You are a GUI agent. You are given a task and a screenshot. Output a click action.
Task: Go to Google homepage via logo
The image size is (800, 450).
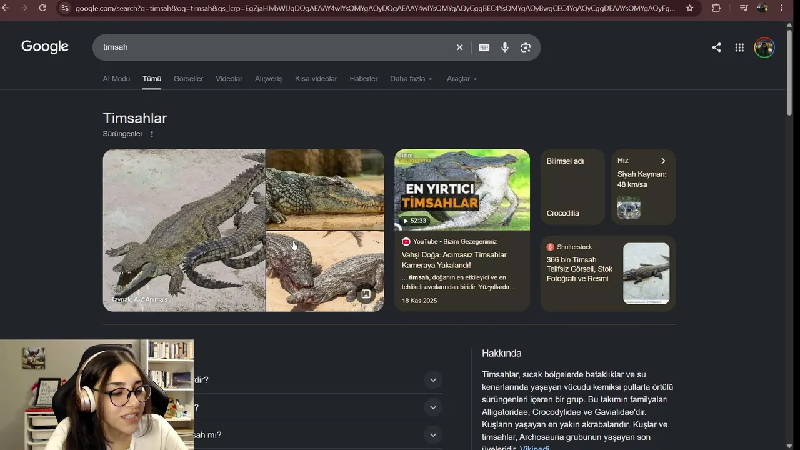tap(45, 47)
